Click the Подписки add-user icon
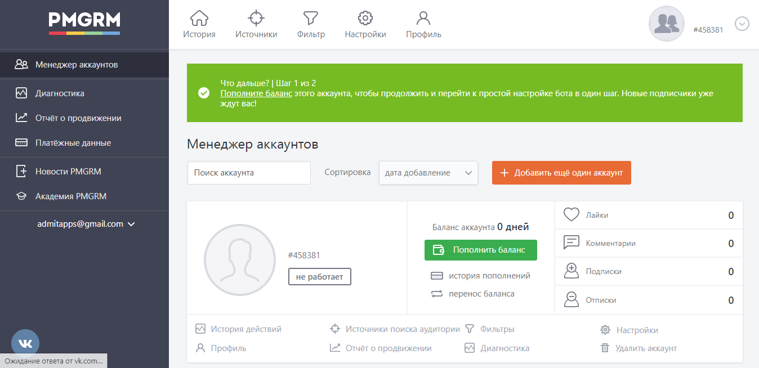The width and height of the screenshot is (759, 368). 572,271
